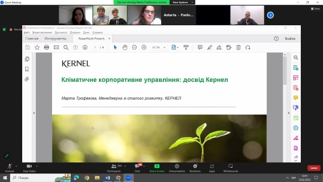Click the trash delete icon
Viewport: 323px width, 182px height.
[238, 48]
